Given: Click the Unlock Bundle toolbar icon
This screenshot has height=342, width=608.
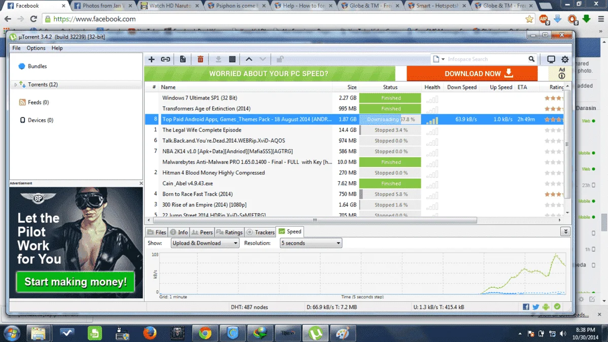Looking at the screenshot, I should tap(280, 59).
